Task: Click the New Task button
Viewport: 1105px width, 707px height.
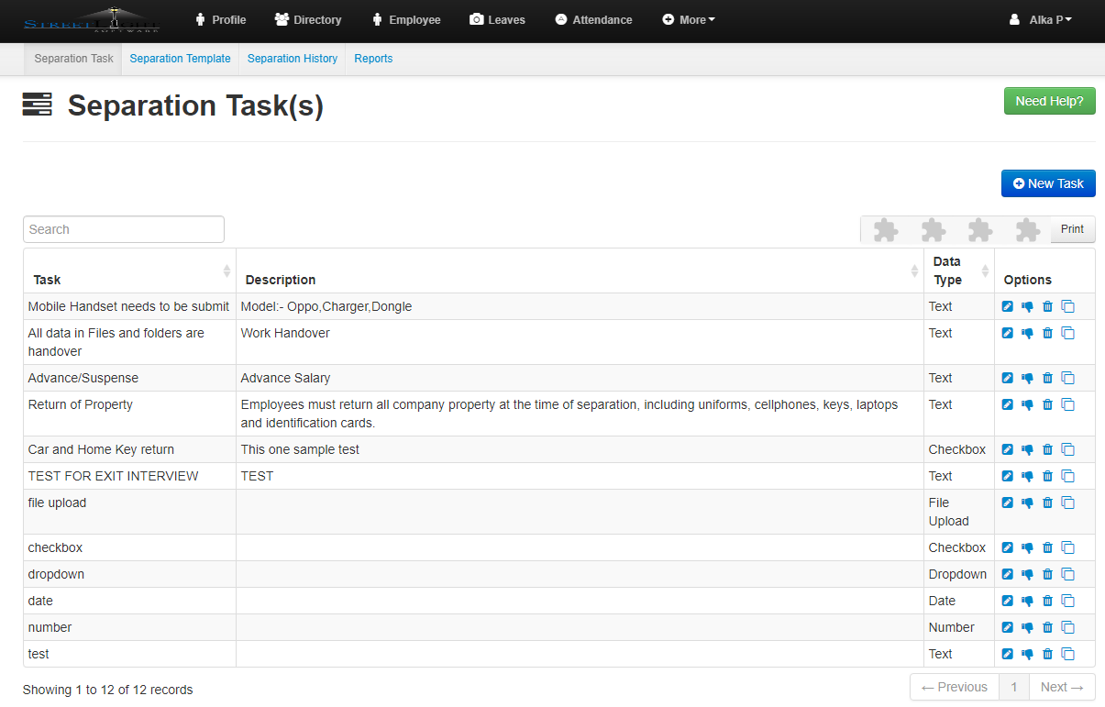Action: tap(1047, 183)
